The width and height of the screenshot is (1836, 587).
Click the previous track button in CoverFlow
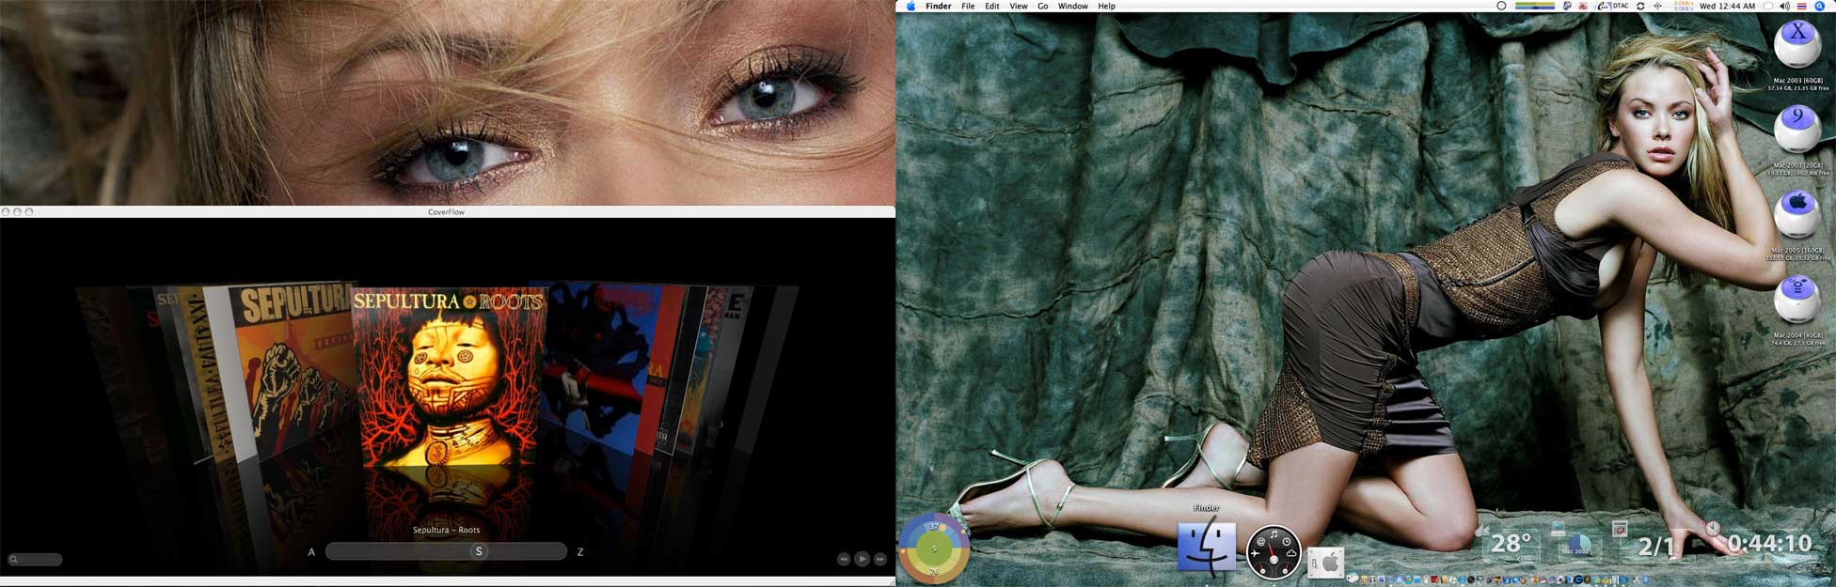point(844,559)
